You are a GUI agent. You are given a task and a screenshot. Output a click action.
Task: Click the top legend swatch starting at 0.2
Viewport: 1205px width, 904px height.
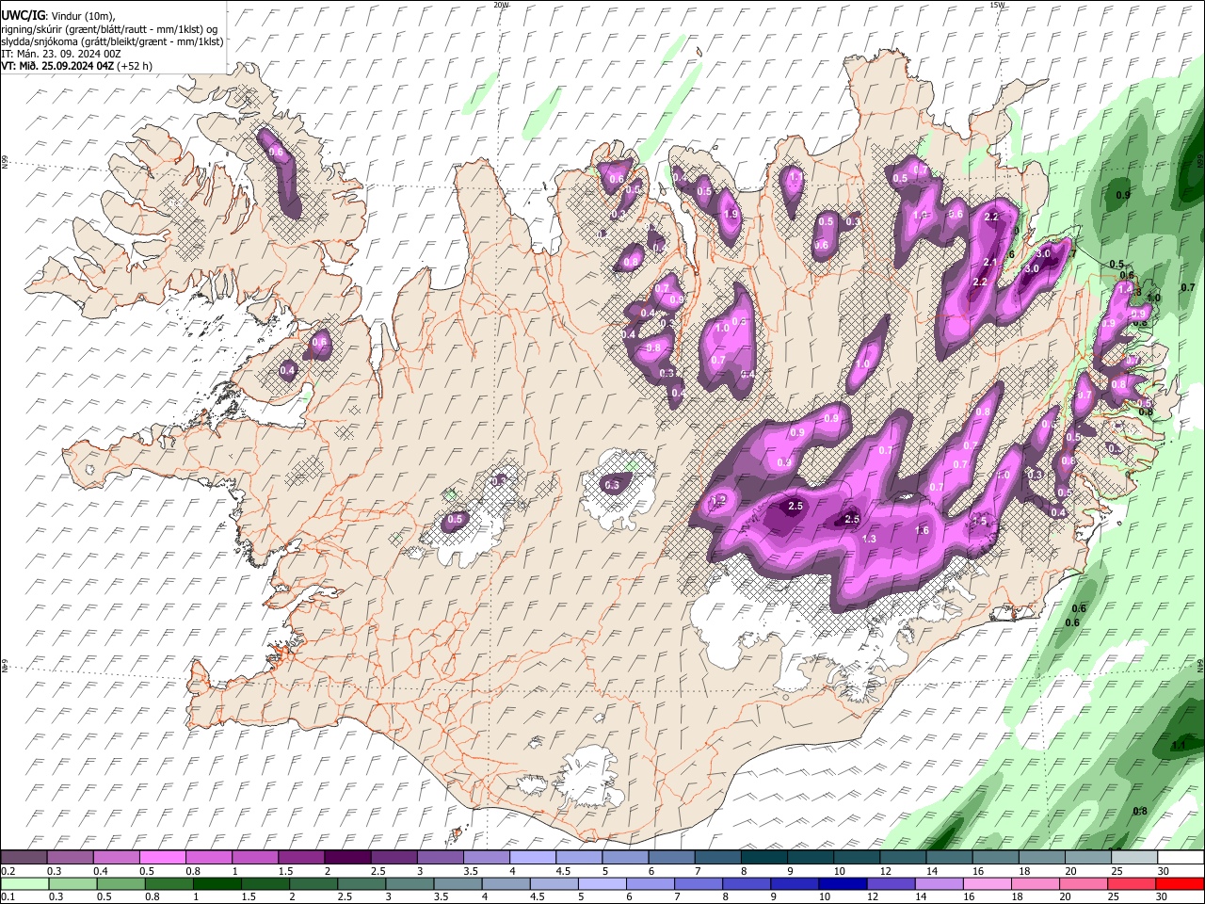pyautogui.click(x=24, y=857)
